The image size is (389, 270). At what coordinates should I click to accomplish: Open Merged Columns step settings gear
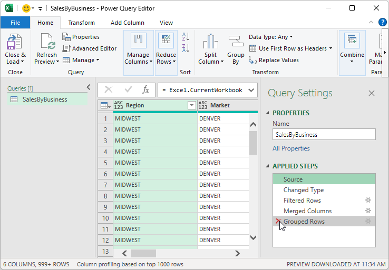pyautogui.click(x=368, y=211)
